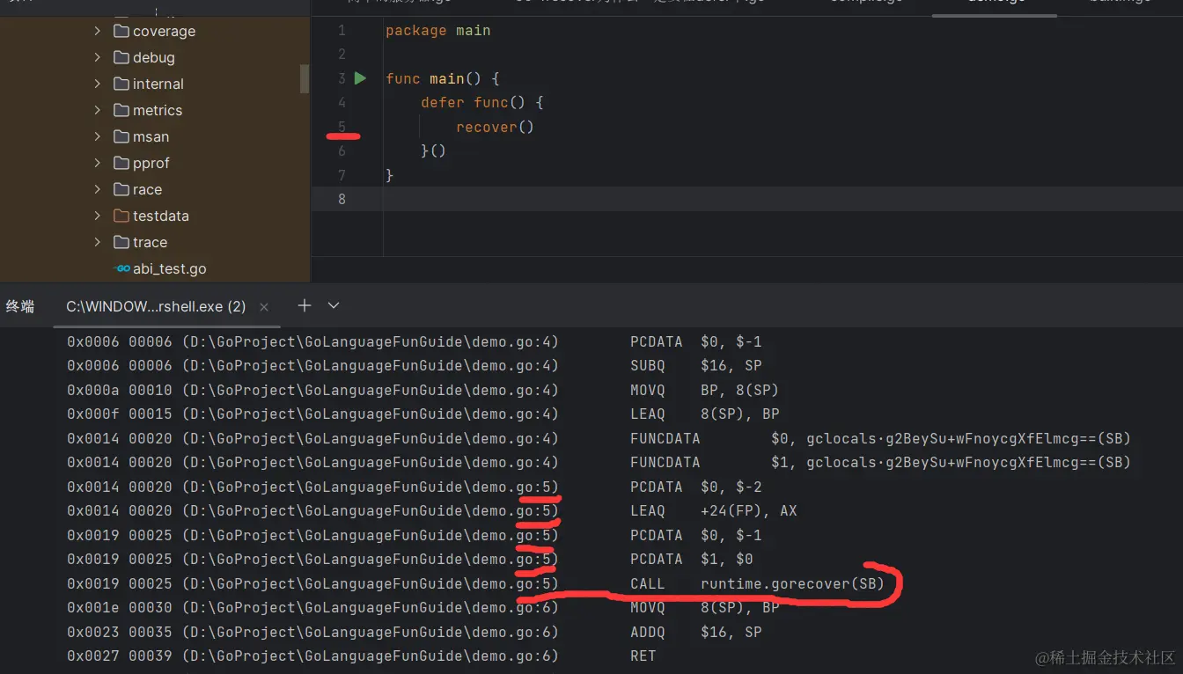Click the Go file icon beside abi_test.go

(x=122, y=269)
